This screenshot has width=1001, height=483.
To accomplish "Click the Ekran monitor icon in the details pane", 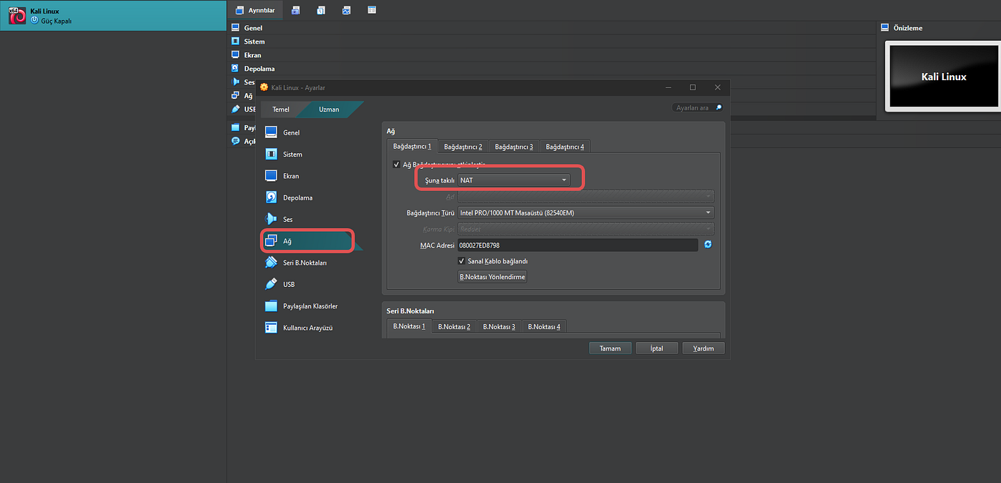I will click(235, 54).
